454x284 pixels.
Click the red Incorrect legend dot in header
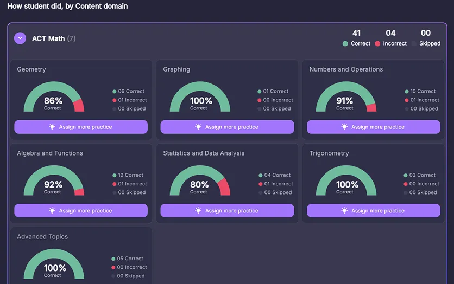pos(377,43)
